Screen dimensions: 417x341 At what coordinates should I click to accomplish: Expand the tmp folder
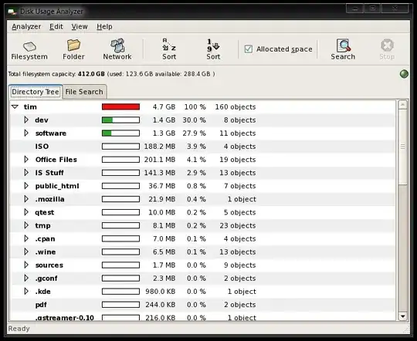tap(26, 225)
